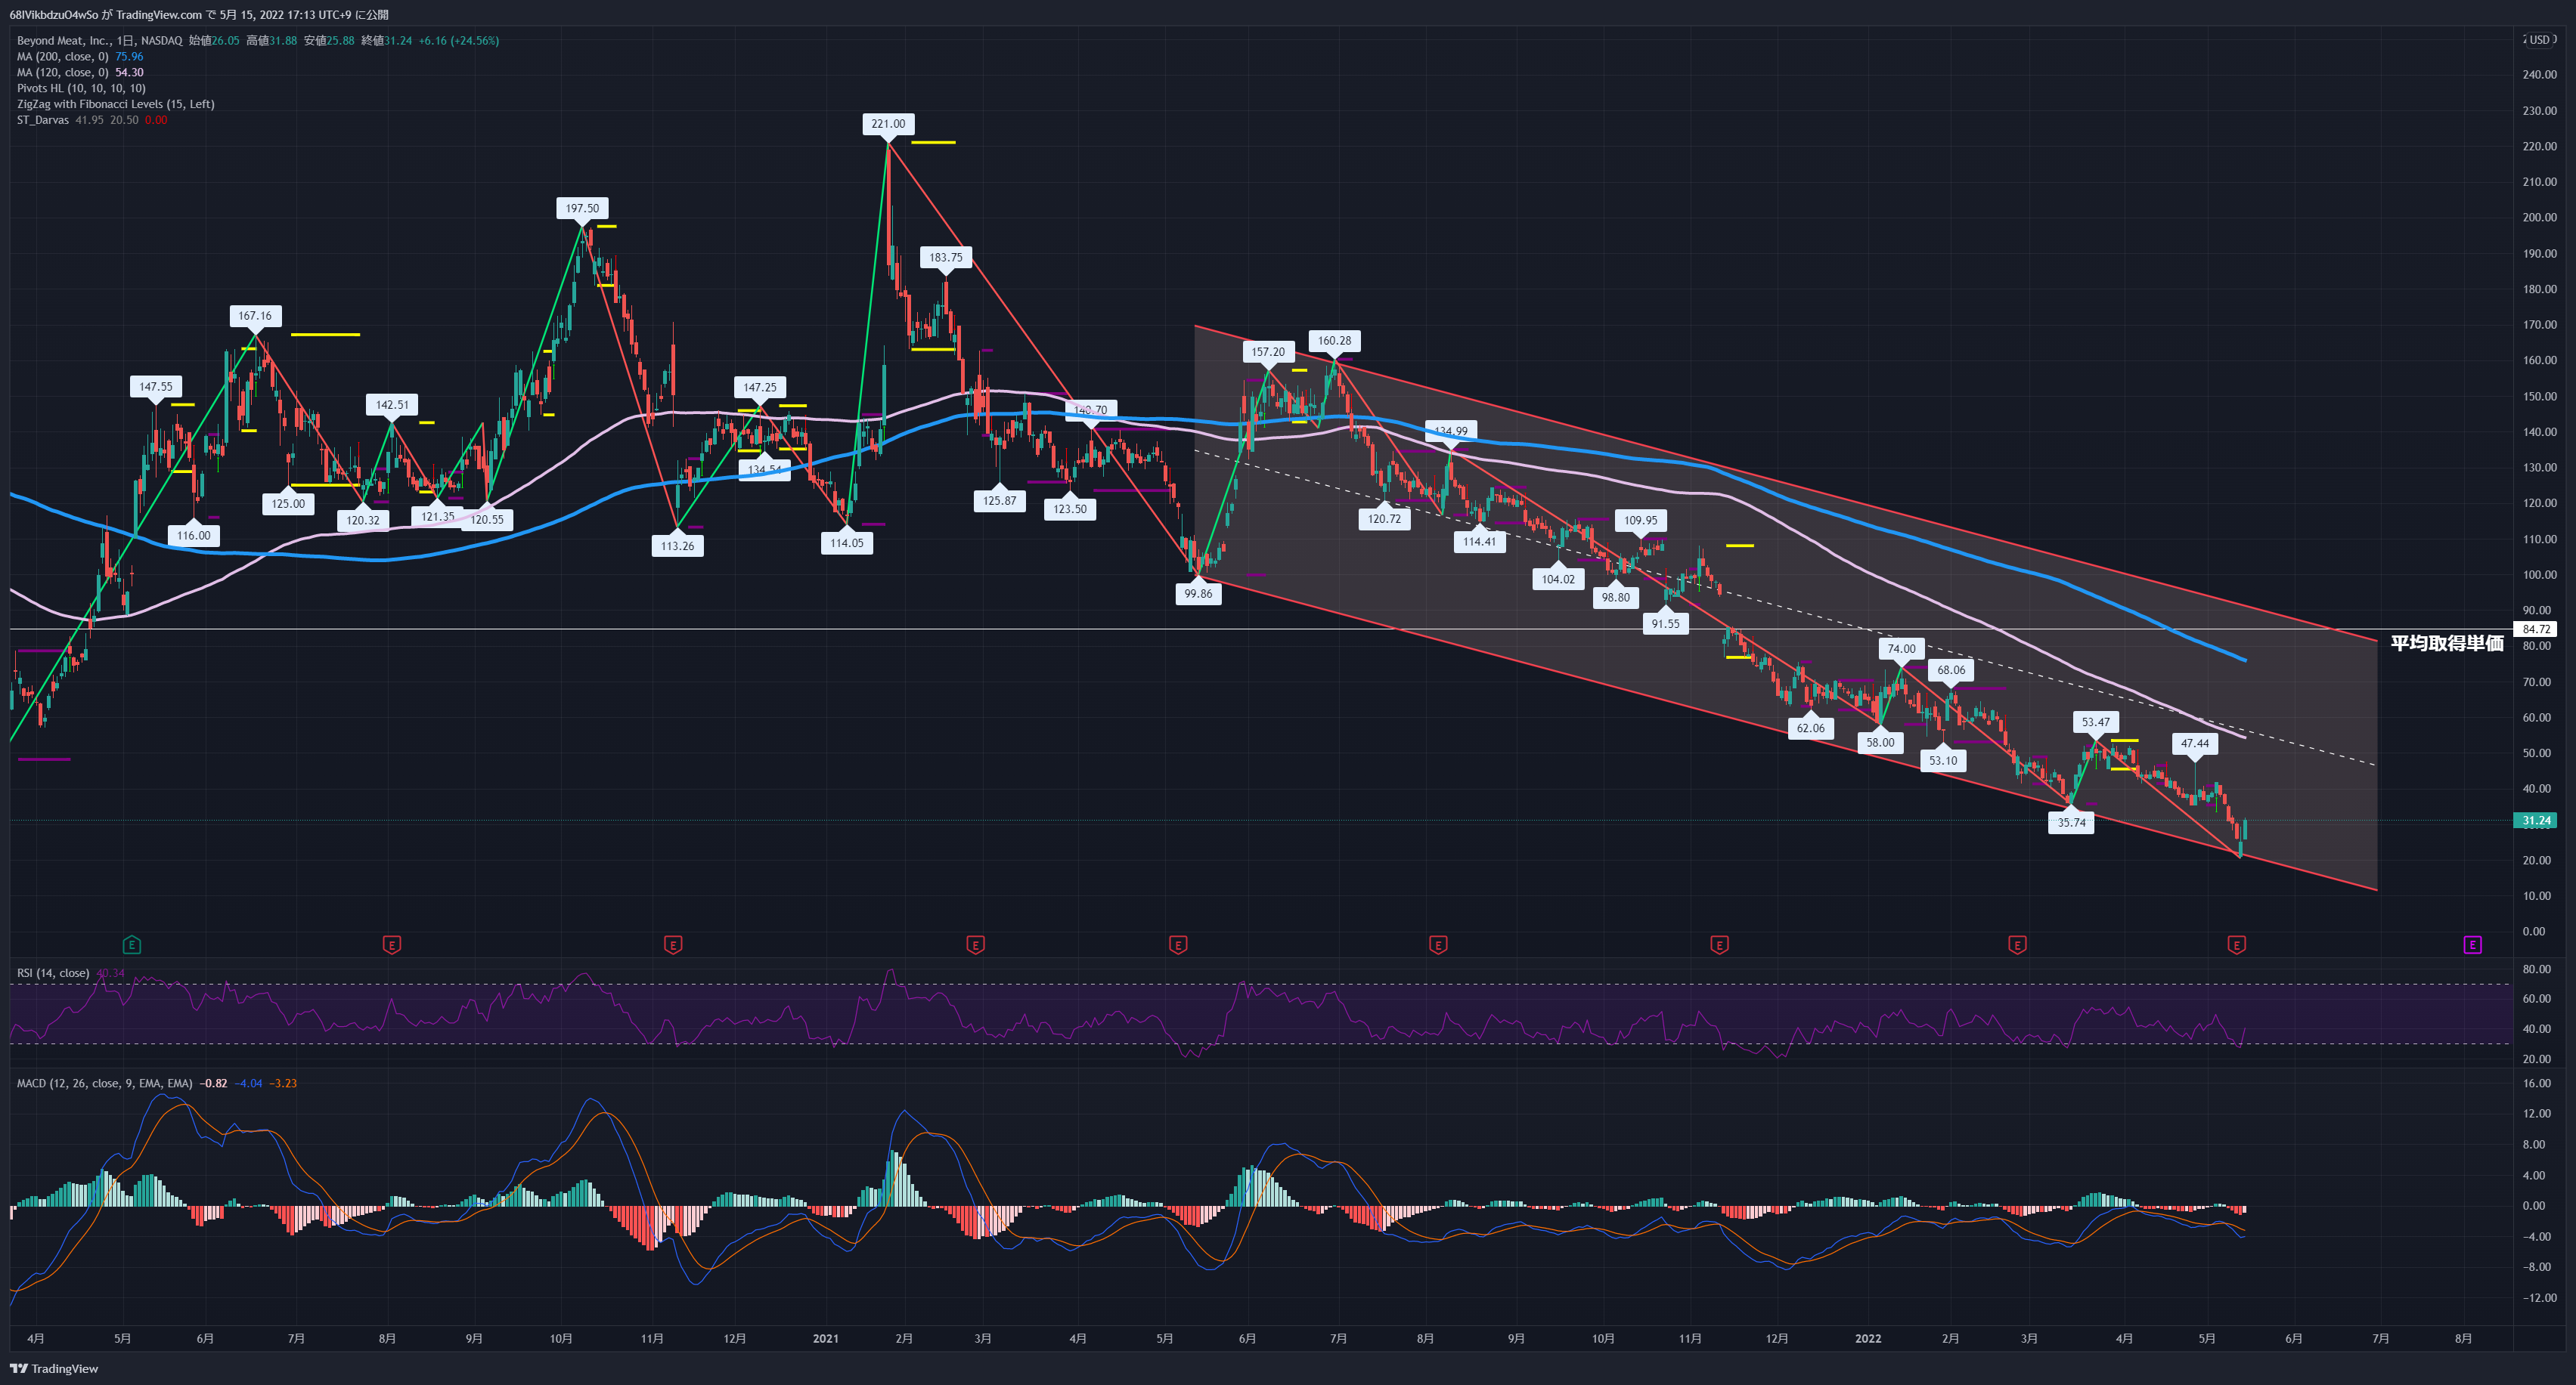Click the 221.00 pivot high label
The width and height of the screenshot is (2576, 1385).
pos(888,124)
